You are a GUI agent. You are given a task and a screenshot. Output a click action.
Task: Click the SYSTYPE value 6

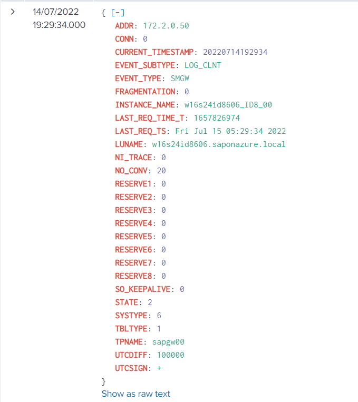pos(159,315)
